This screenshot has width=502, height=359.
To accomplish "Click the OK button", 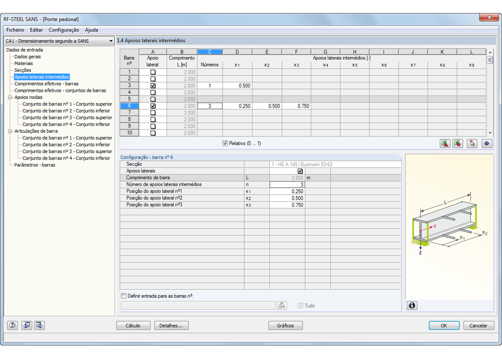I will (x=444, y=325).
